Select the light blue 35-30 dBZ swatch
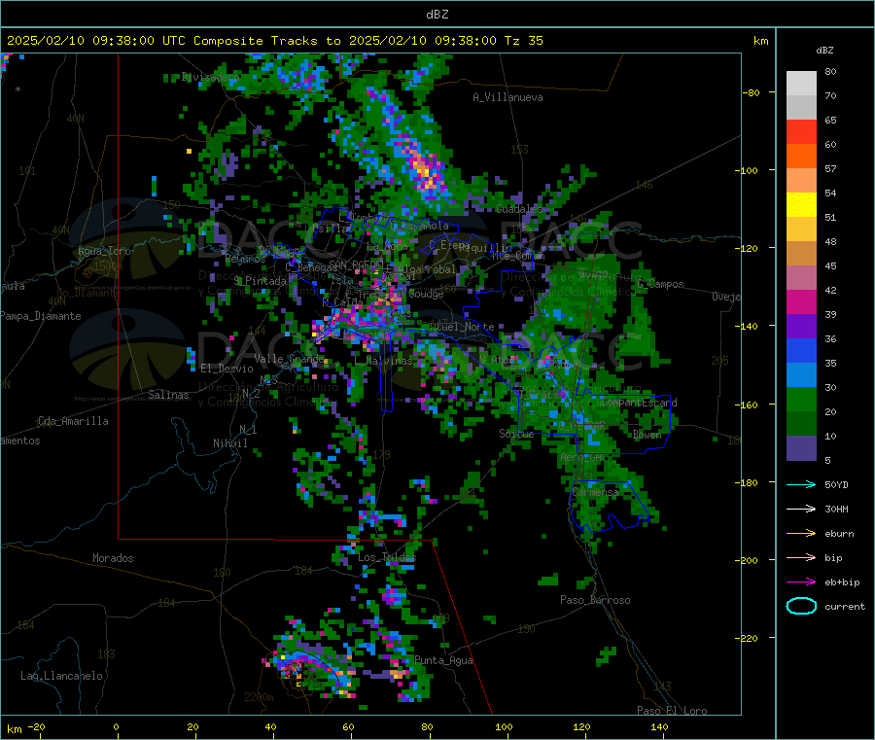875x740 pixels. coord(801,375)
